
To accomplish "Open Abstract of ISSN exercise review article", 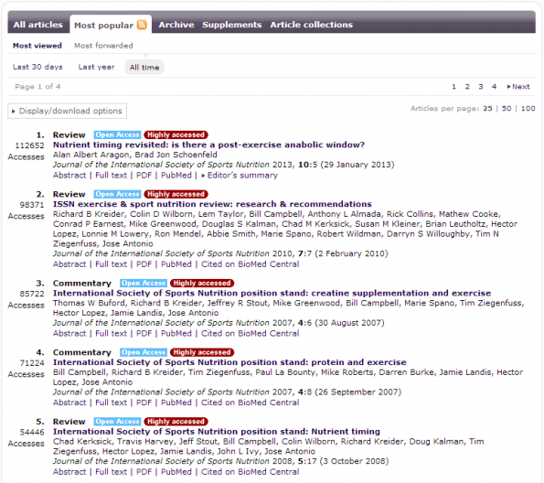I will click(69, 264).
